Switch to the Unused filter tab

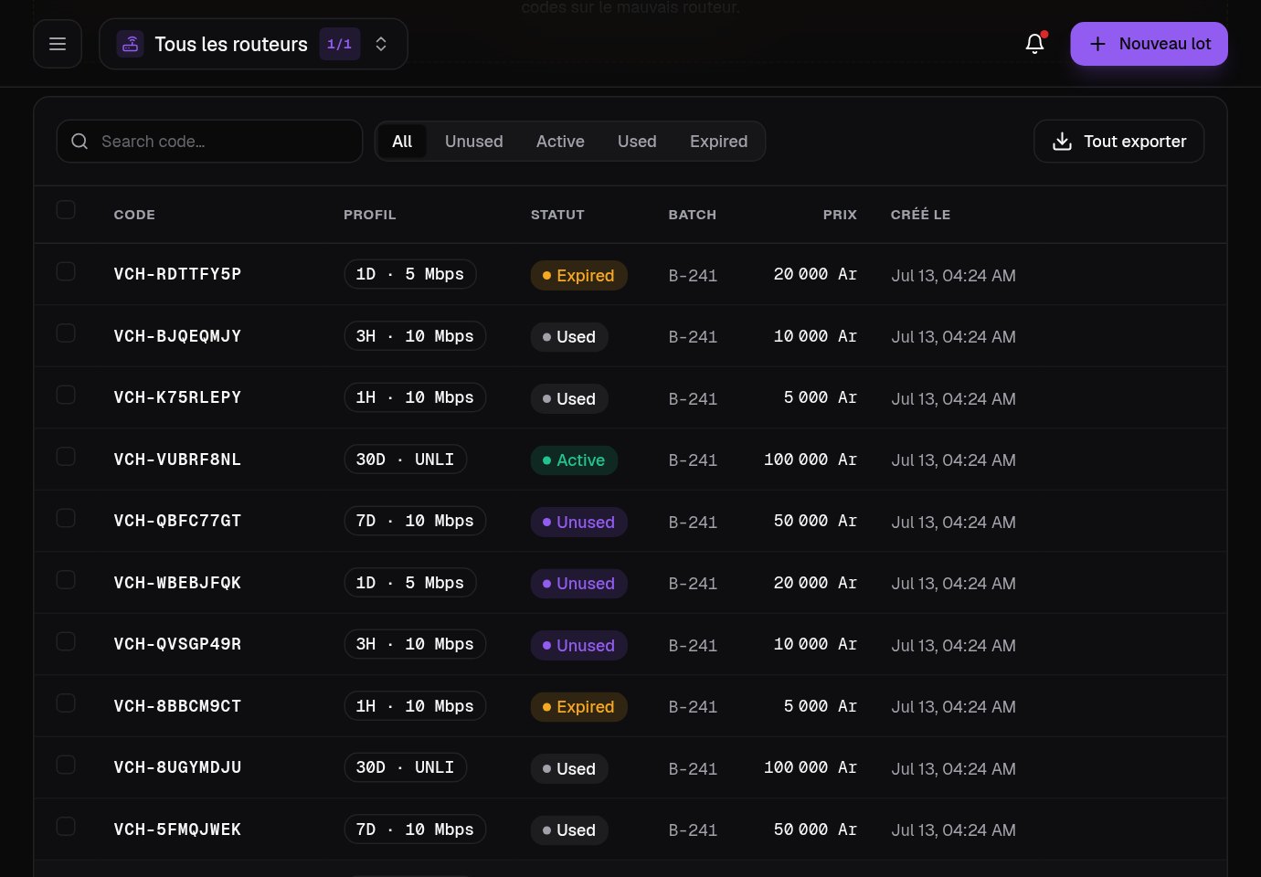(x=474, y=142)
